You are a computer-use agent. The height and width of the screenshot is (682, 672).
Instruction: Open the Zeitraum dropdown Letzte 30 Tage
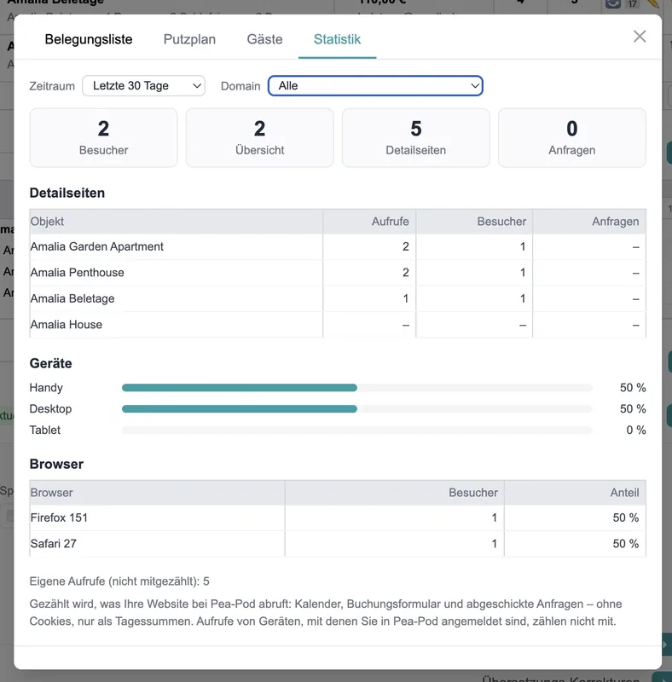click(143, 86)
